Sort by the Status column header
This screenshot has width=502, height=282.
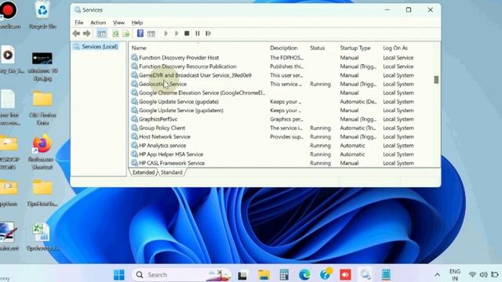point(317,48)
